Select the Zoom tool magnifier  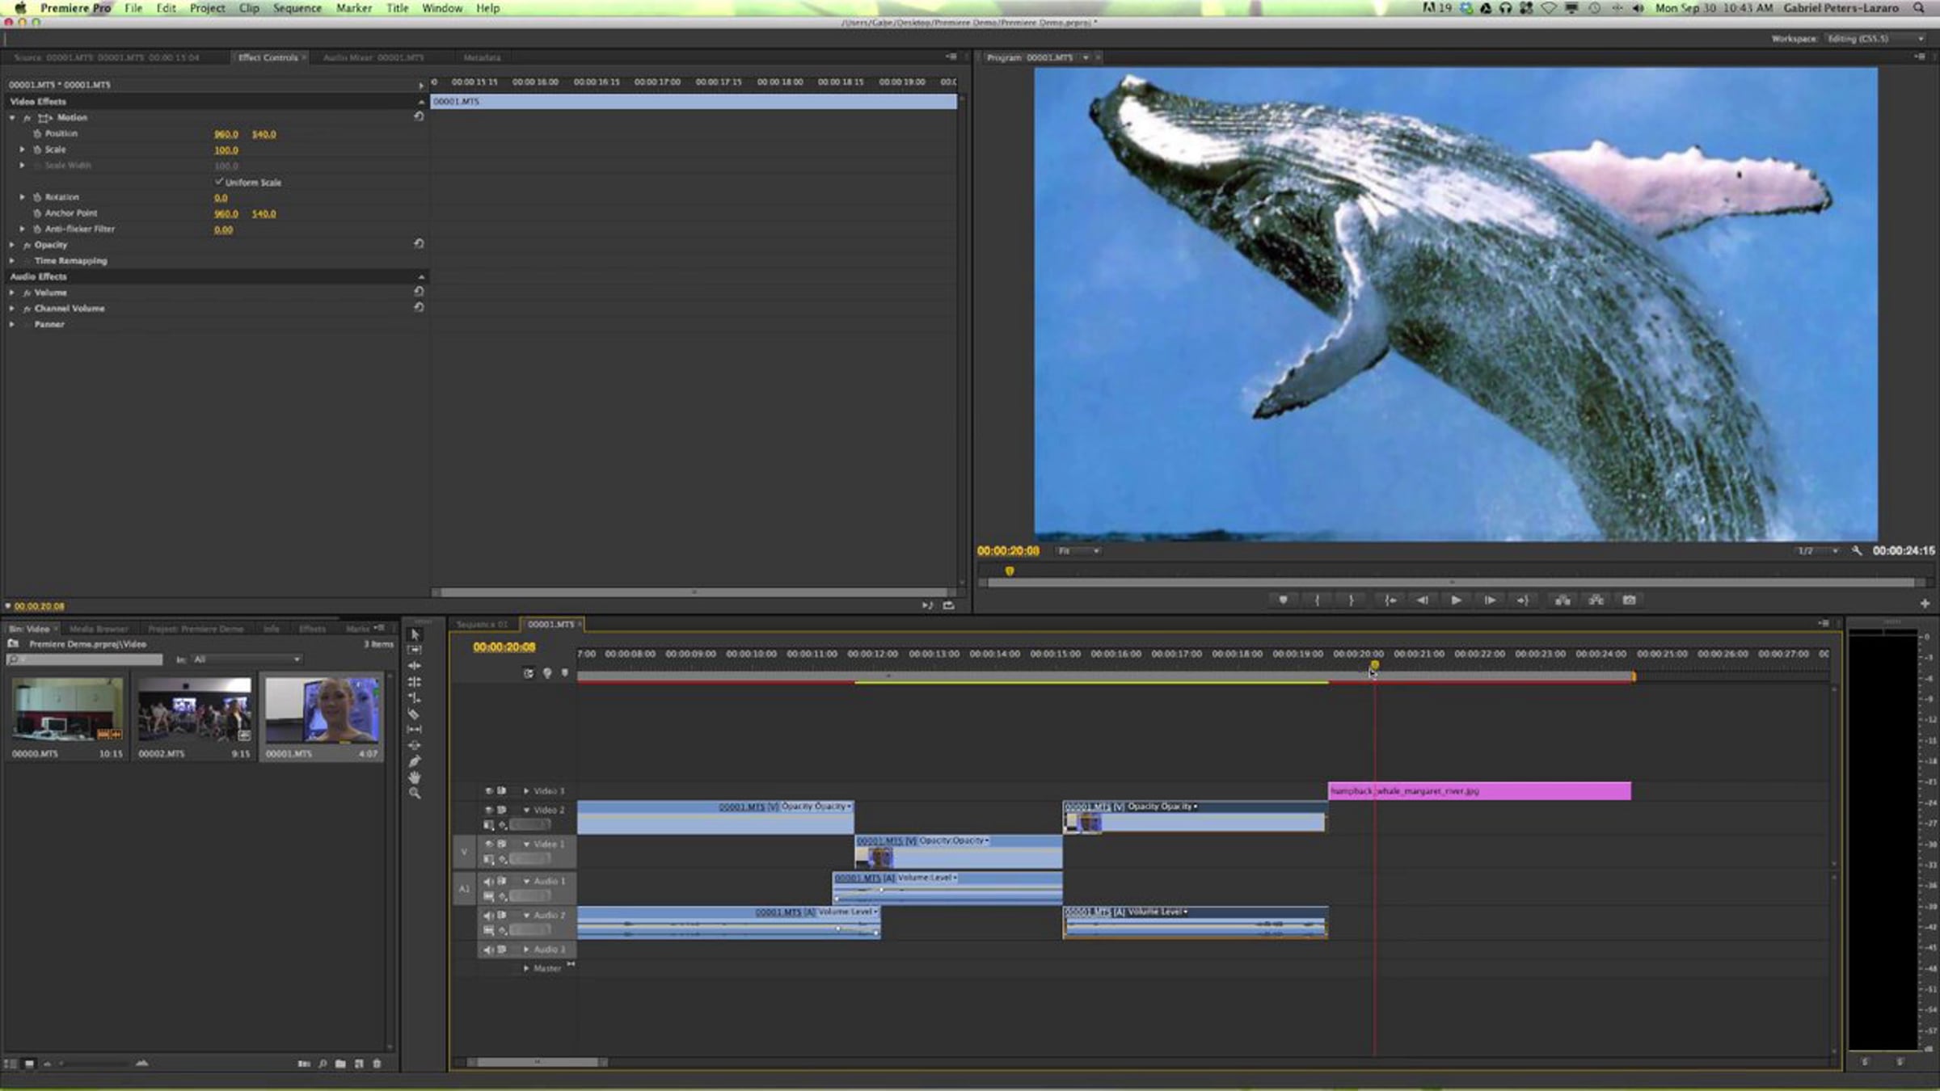pos(414,794)
